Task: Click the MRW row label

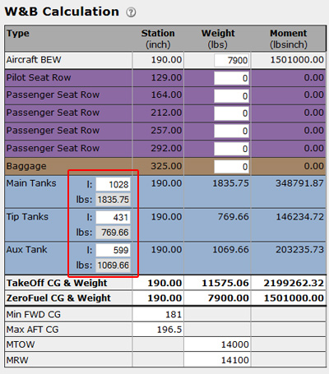Action: (x=17, y=360)
